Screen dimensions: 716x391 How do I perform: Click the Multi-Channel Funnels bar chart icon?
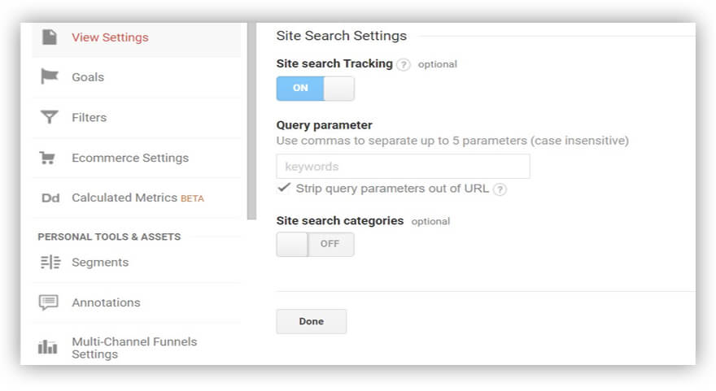50,347
